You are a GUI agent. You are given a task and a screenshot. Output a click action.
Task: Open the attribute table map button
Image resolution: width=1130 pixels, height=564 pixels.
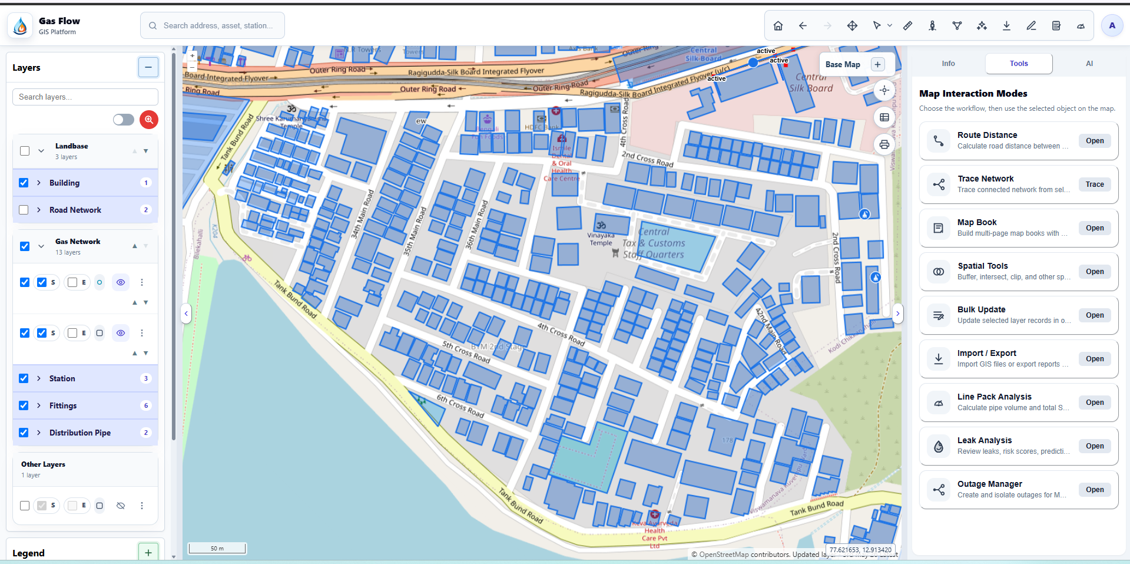(884, 117)
